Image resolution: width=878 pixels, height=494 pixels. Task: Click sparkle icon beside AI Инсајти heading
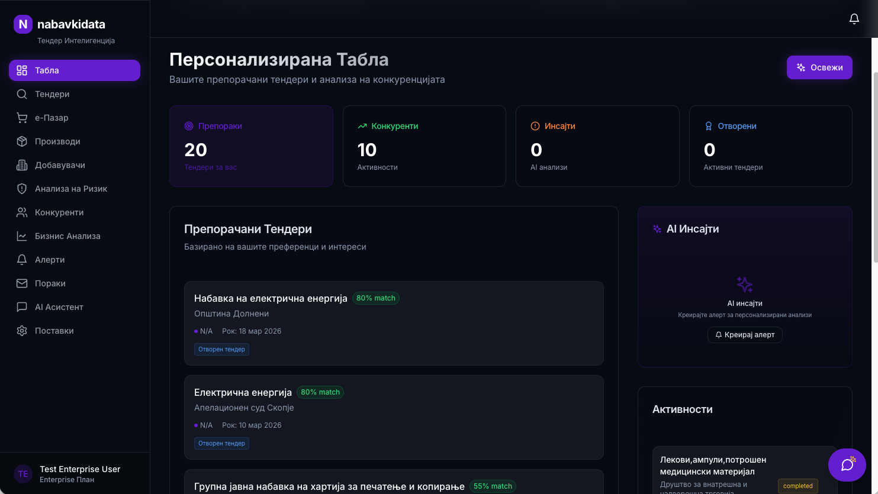pyautogui.click(x=657, y=229)
